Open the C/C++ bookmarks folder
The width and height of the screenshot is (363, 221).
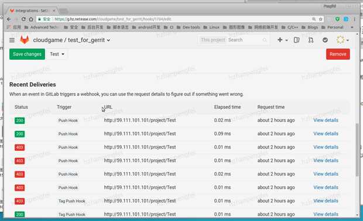tap(290, 27)
